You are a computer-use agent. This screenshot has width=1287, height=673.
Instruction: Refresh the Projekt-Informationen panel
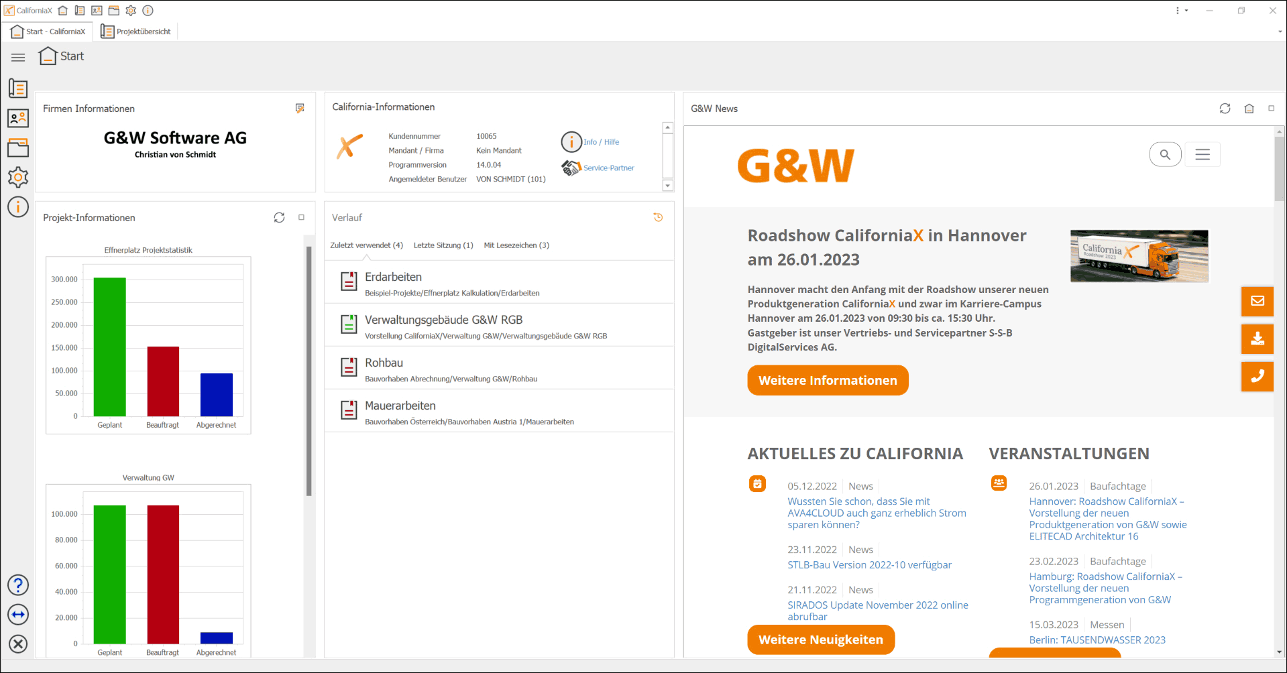coord(279,217)
